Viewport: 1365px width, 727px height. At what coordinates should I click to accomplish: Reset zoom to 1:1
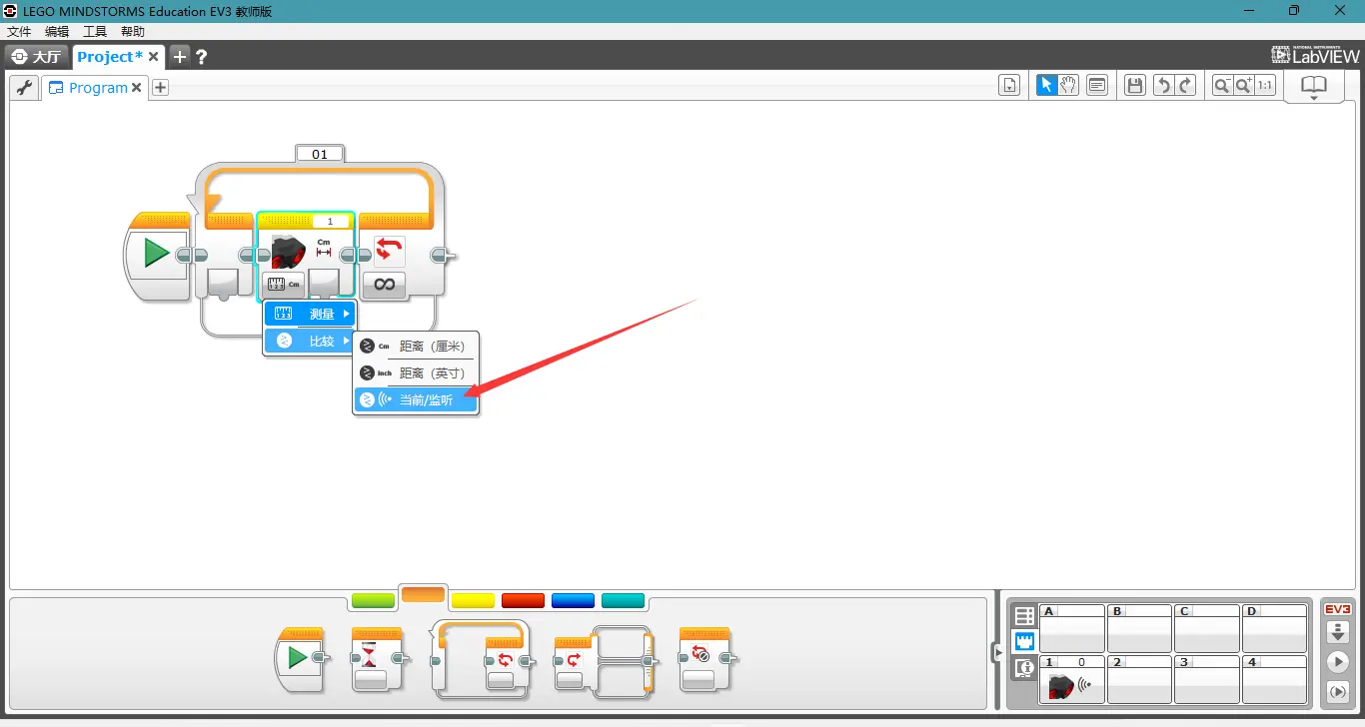tap(1265, 86)
